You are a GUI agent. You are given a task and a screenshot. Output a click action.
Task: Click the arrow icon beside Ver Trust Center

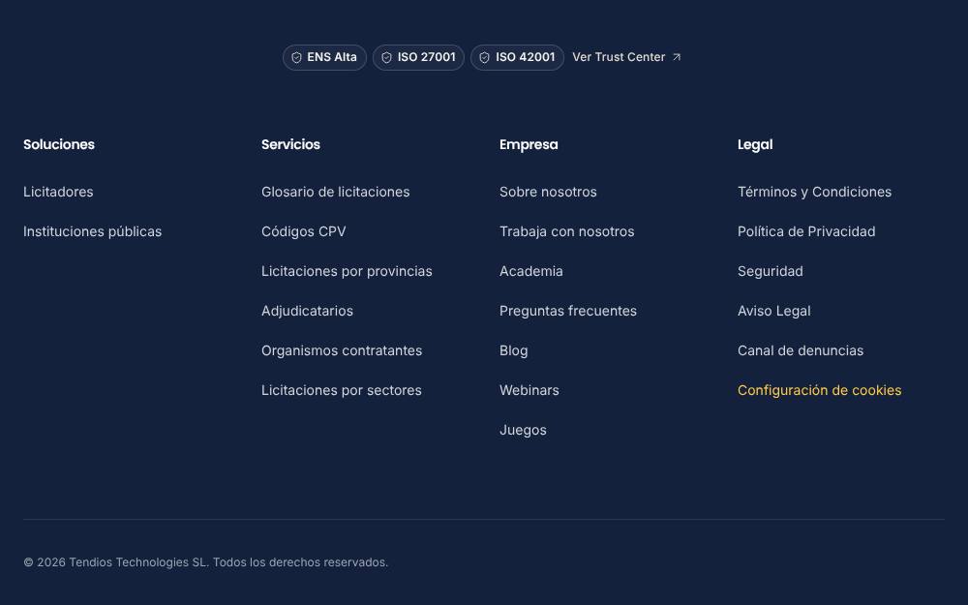click(x=677, y=57)
